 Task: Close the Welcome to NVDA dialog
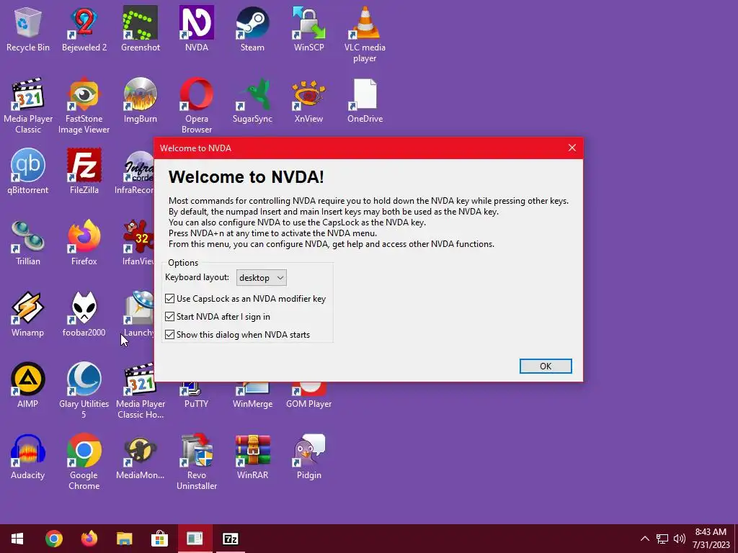tap(572, 148)
